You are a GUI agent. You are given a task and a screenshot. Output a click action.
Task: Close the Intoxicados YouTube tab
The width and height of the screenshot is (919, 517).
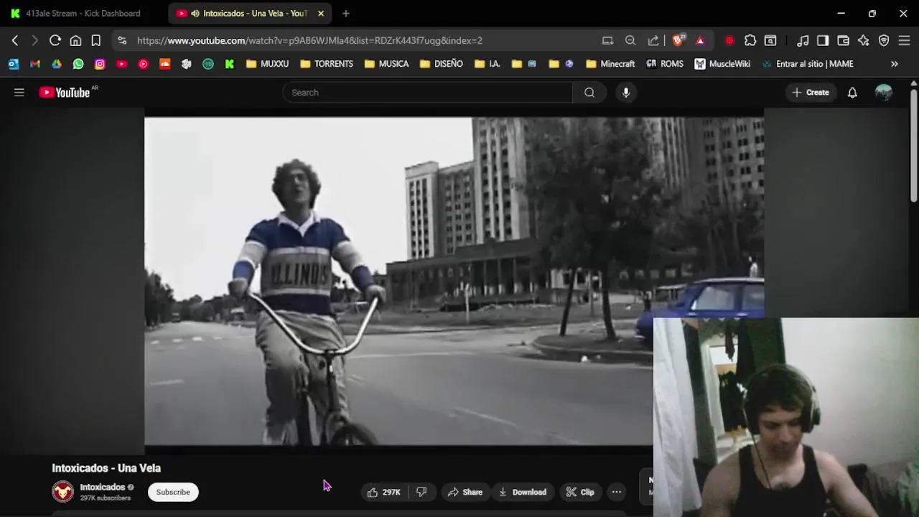point(321,13)
